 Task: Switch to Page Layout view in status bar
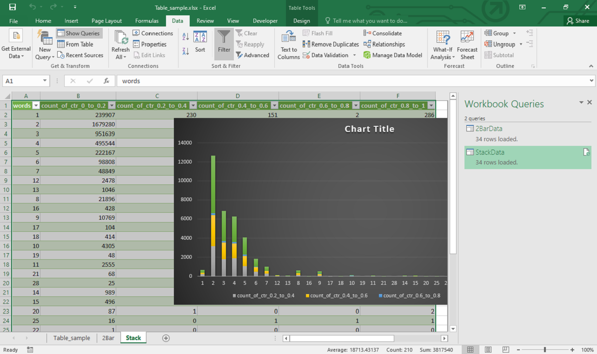click(488, 349)
